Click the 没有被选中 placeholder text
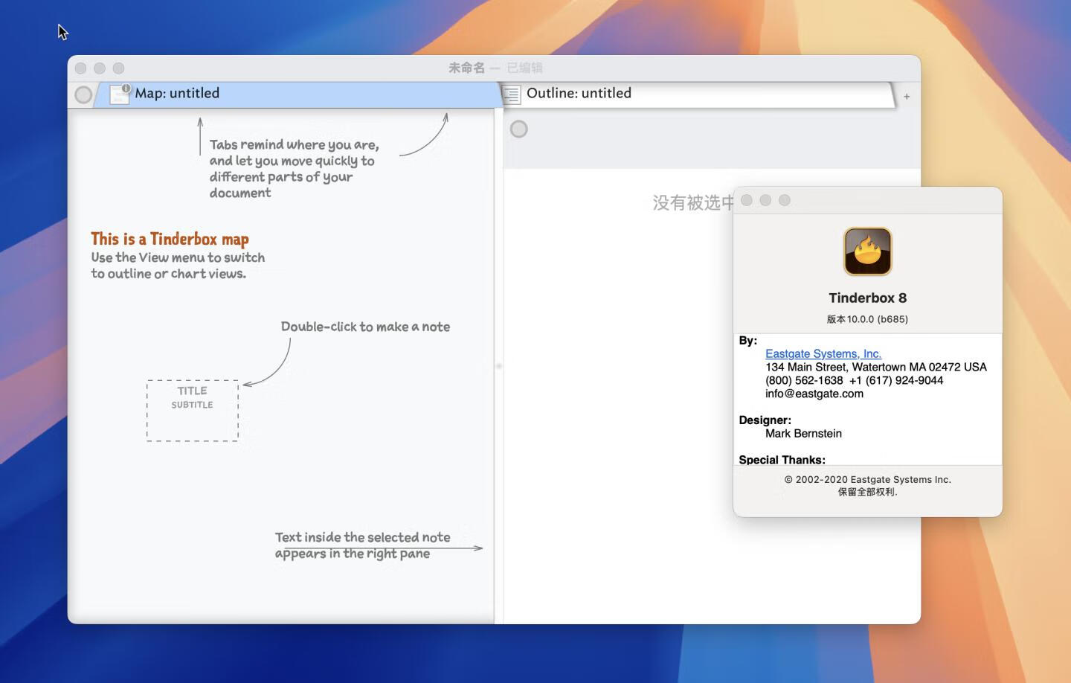Viewport: 1071px width, 683px height. (693, 203)
